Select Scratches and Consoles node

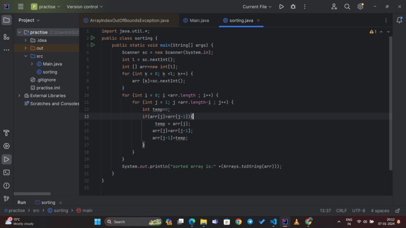point(51,104)
